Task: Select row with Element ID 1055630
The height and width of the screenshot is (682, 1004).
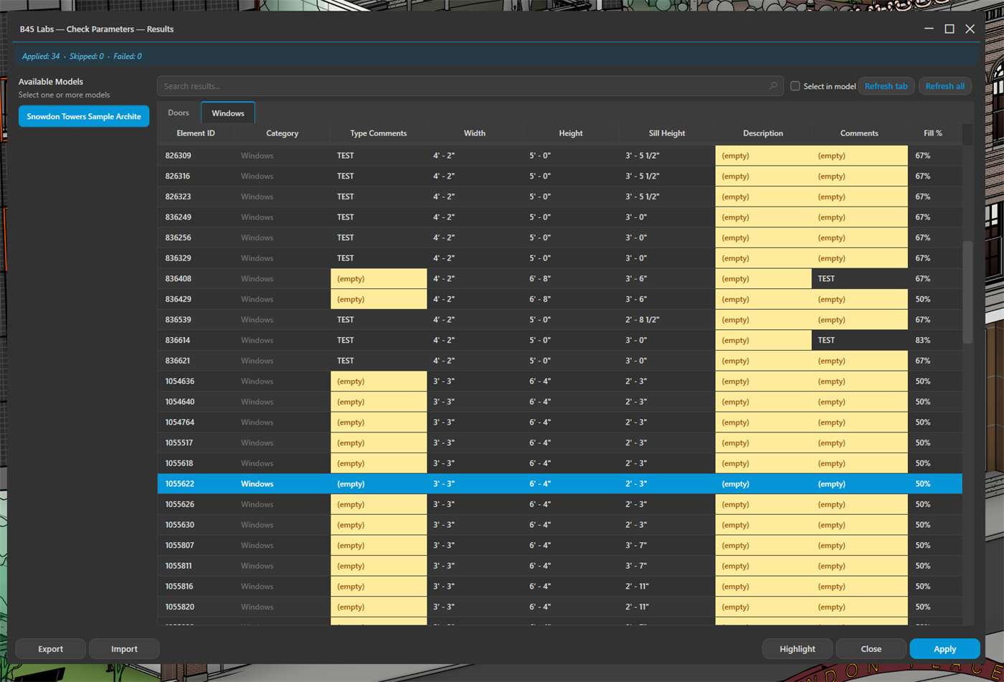Action: pyautogui.click(x=560, y=525)
